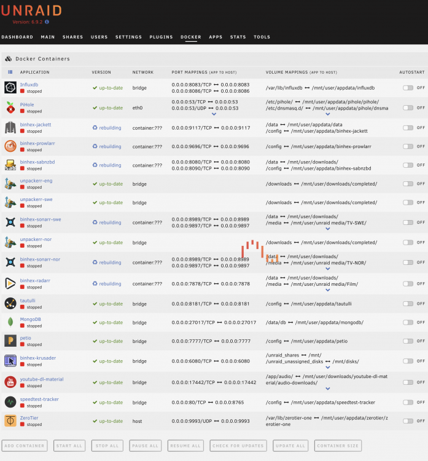Screen dimensions: 428x461
Task: Open the petio container name link
Action: pyautogui.click(x=26, y=338)
